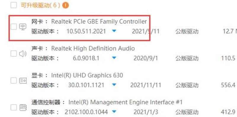This screenshot has height=117, width=237.
Task: Click the 公版驱动 label in network card row
Action: (187, 32)
